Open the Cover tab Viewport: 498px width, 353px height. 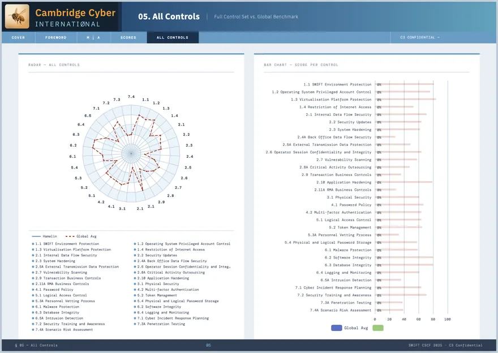[x=18, y=37]
